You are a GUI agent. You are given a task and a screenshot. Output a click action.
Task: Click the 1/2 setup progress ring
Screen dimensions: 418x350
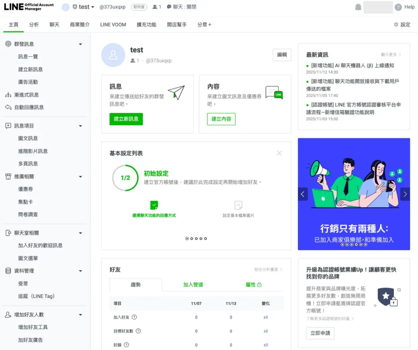pos(125,178)
